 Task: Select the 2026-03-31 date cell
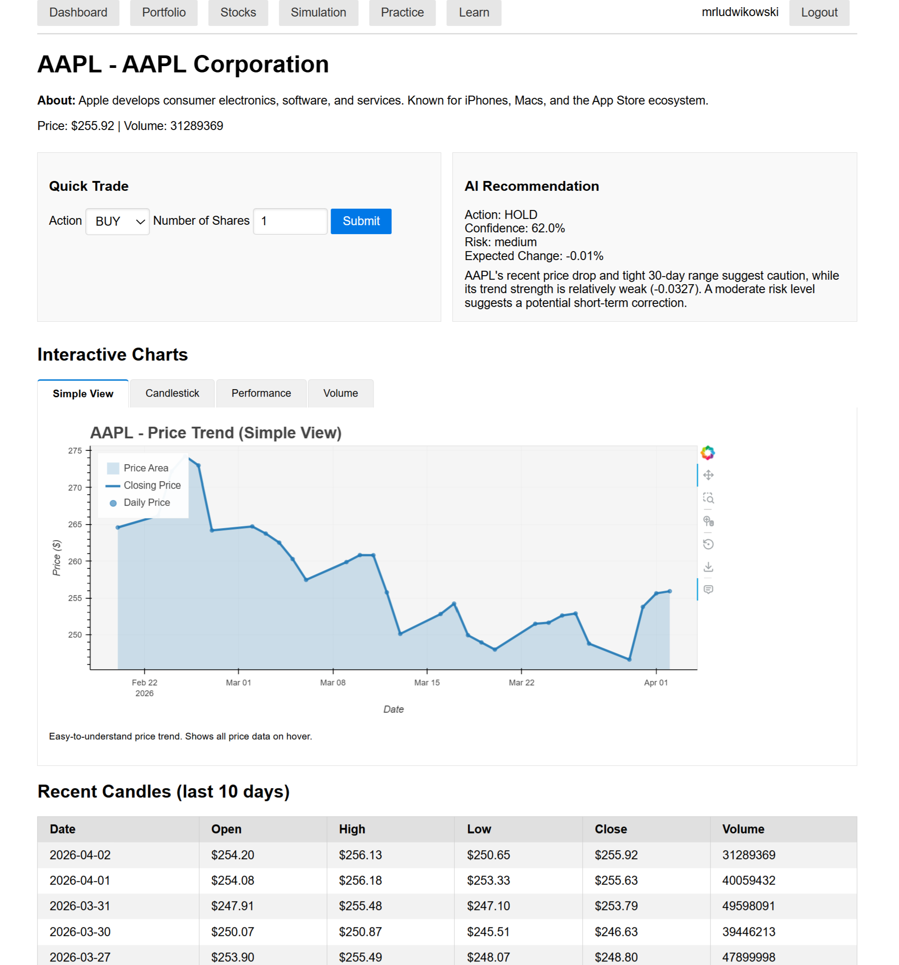[x=118, y=906]
